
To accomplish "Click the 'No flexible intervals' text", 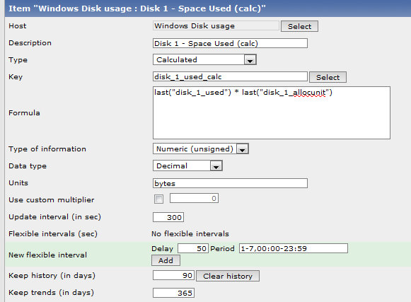I will [190, 233].
